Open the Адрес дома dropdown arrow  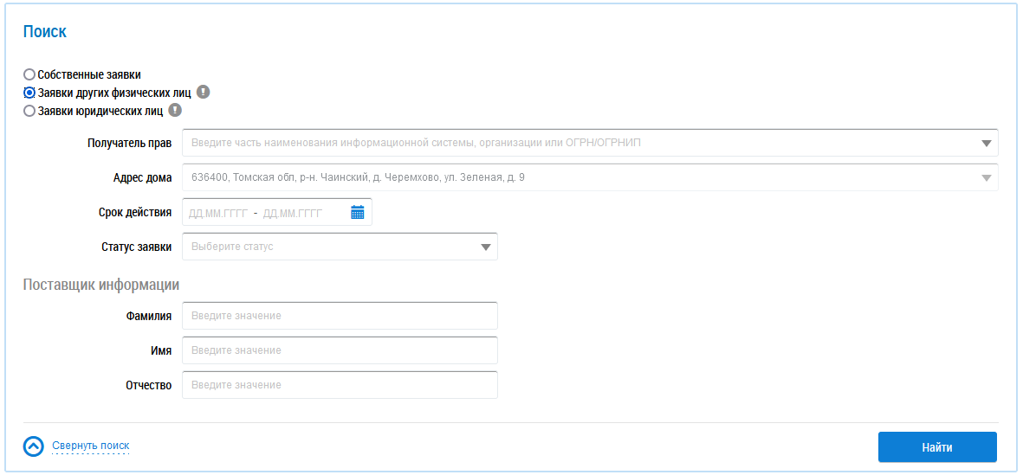[986, 178]
